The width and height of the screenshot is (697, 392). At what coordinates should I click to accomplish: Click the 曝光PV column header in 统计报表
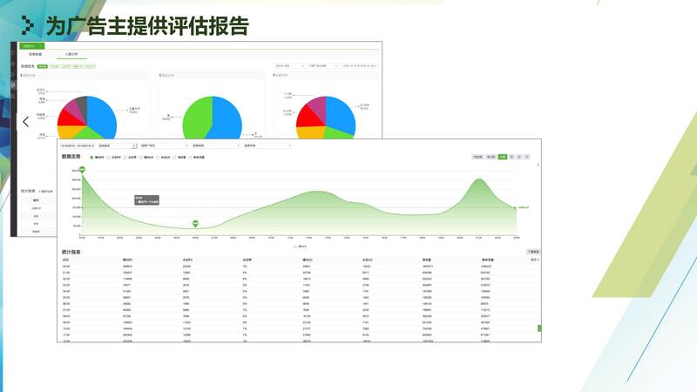[127, 260]
